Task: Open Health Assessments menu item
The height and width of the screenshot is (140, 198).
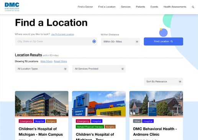Action: 175,7
